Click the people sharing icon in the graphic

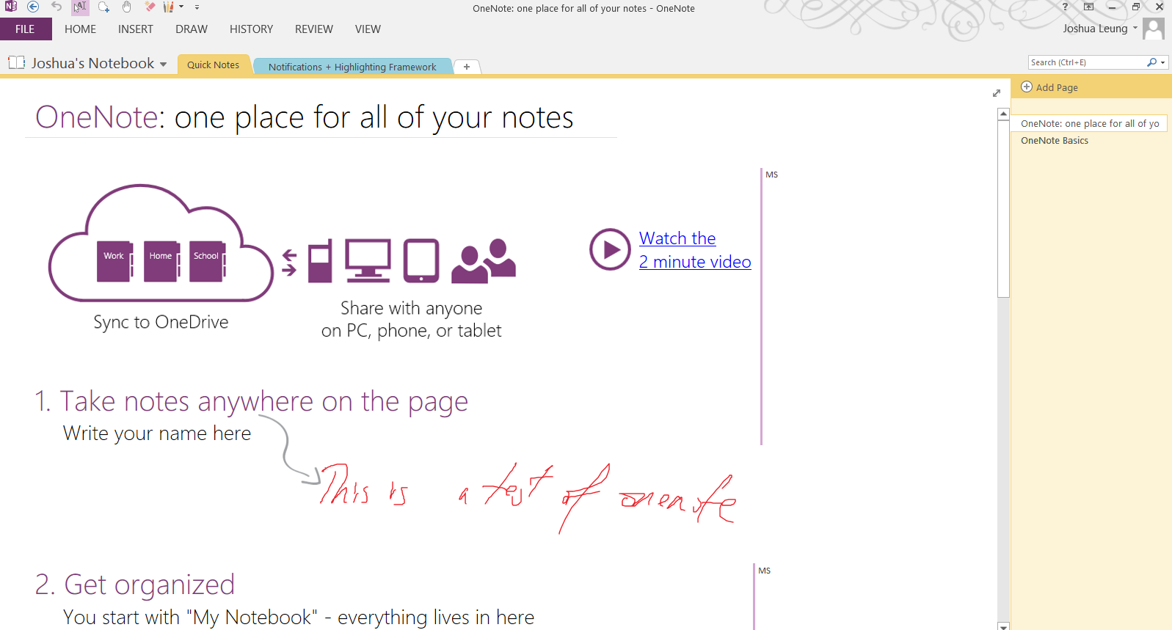(484, 261)
